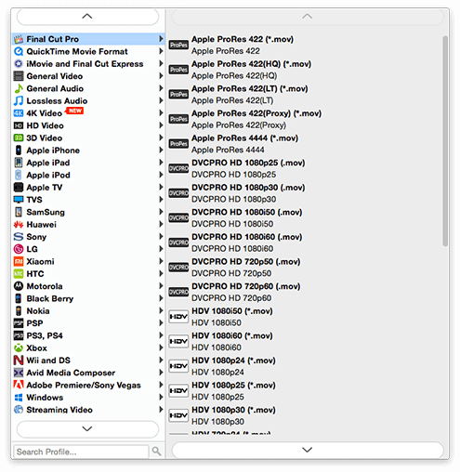Expand the Streaming Video submenu arrow
Image resolution: width=460 pixels, height=472 pixels.
pos(161,410)
